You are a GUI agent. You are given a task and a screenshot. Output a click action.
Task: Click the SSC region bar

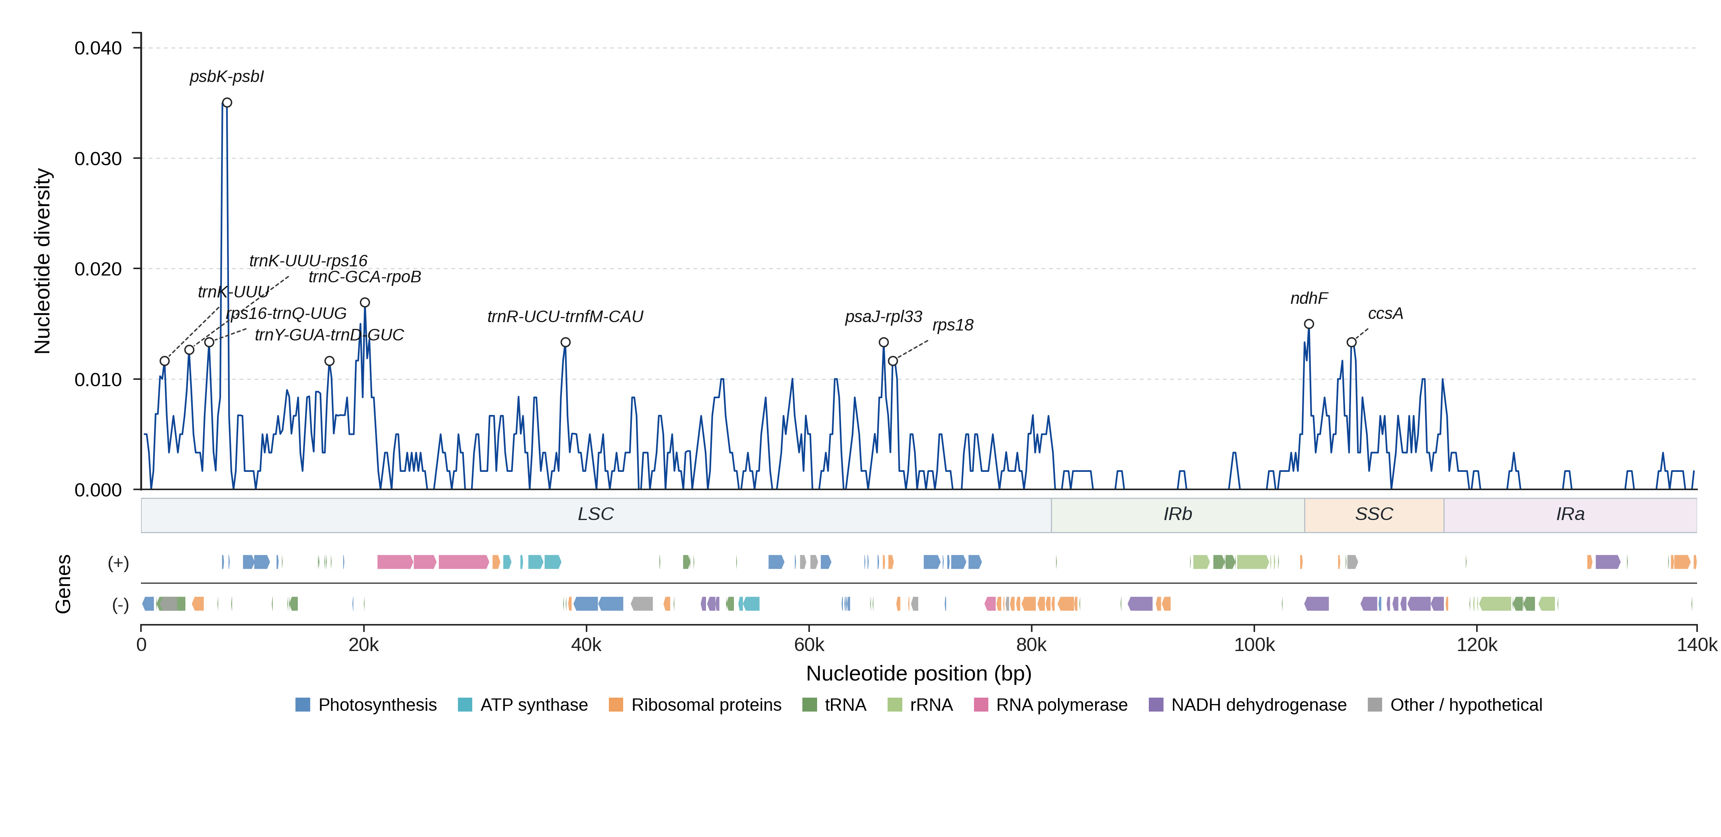coord(1374,515)
